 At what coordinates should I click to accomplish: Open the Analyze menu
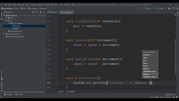[34, 5]
